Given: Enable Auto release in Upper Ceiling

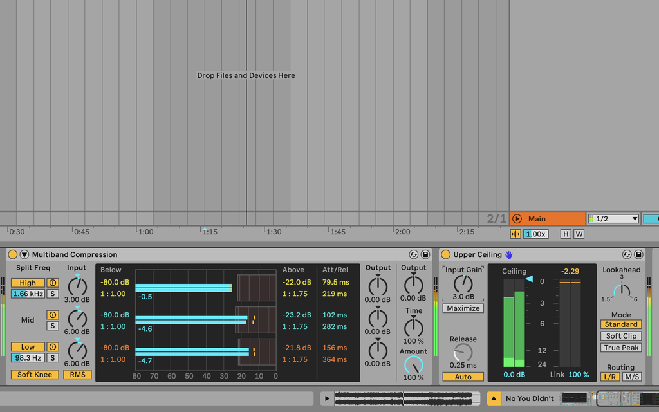Looking at the screenshot, I should (463, 377).
